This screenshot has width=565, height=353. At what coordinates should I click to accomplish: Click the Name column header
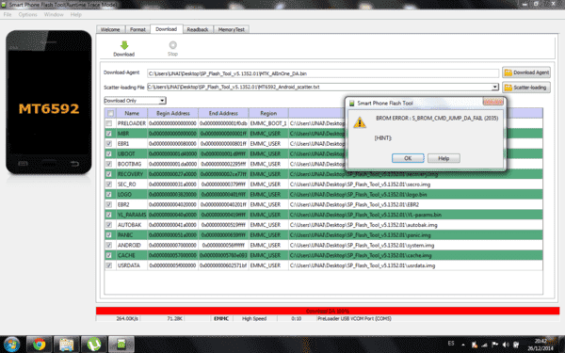[x=132, y=113]
